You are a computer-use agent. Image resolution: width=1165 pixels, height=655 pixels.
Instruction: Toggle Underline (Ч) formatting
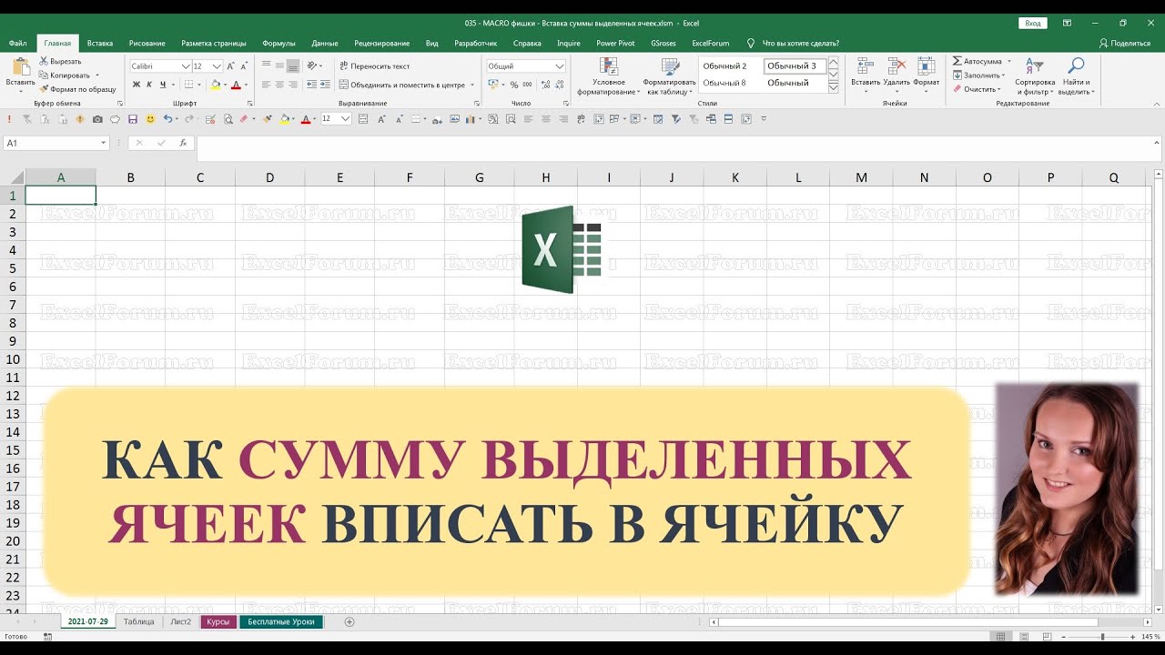click(163, 85)
